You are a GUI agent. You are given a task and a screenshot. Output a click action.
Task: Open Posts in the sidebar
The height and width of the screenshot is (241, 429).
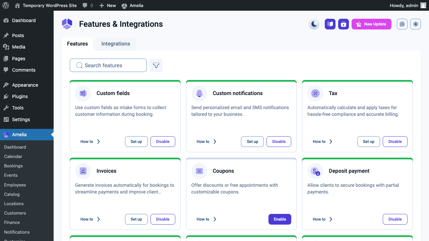click(x=27, y=35)
